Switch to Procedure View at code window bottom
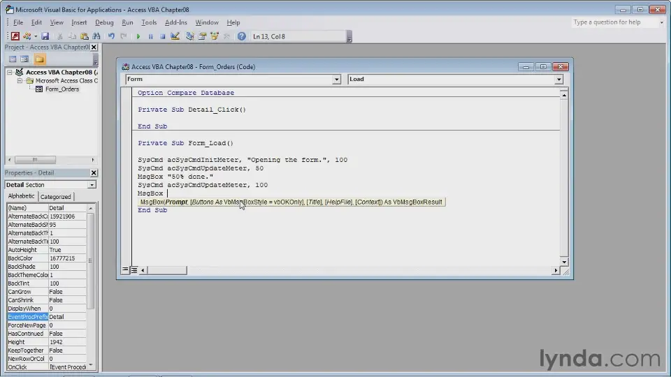 click(x=126, y=269)
